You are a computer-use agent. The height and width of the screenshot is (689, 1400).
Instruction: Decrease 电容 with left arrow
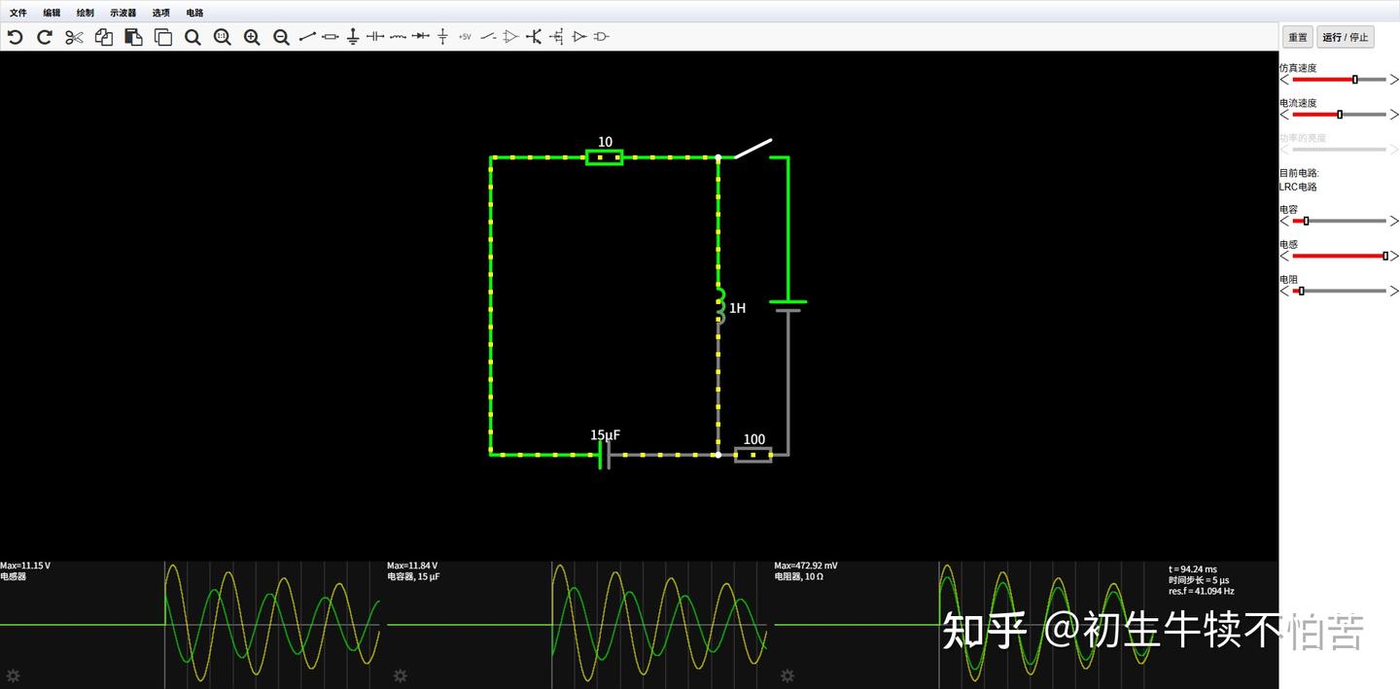pos(1284,221)
